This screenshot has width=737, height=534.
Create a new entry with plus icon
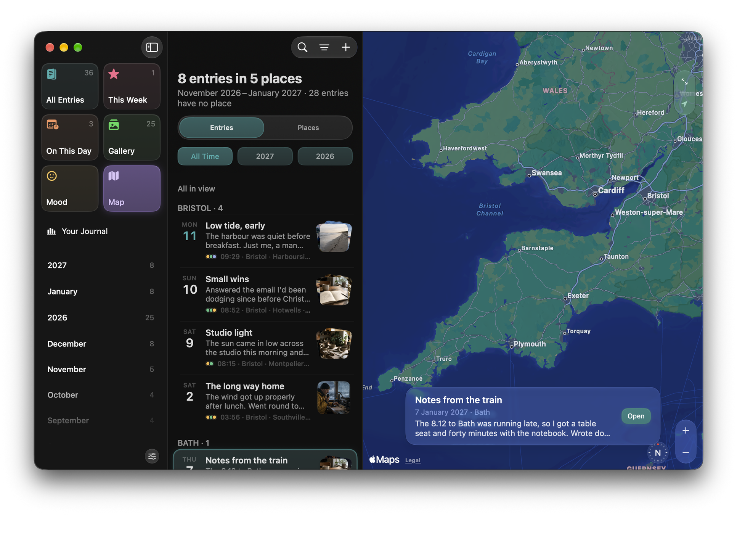pyautogui.click(x=346, y=47)
